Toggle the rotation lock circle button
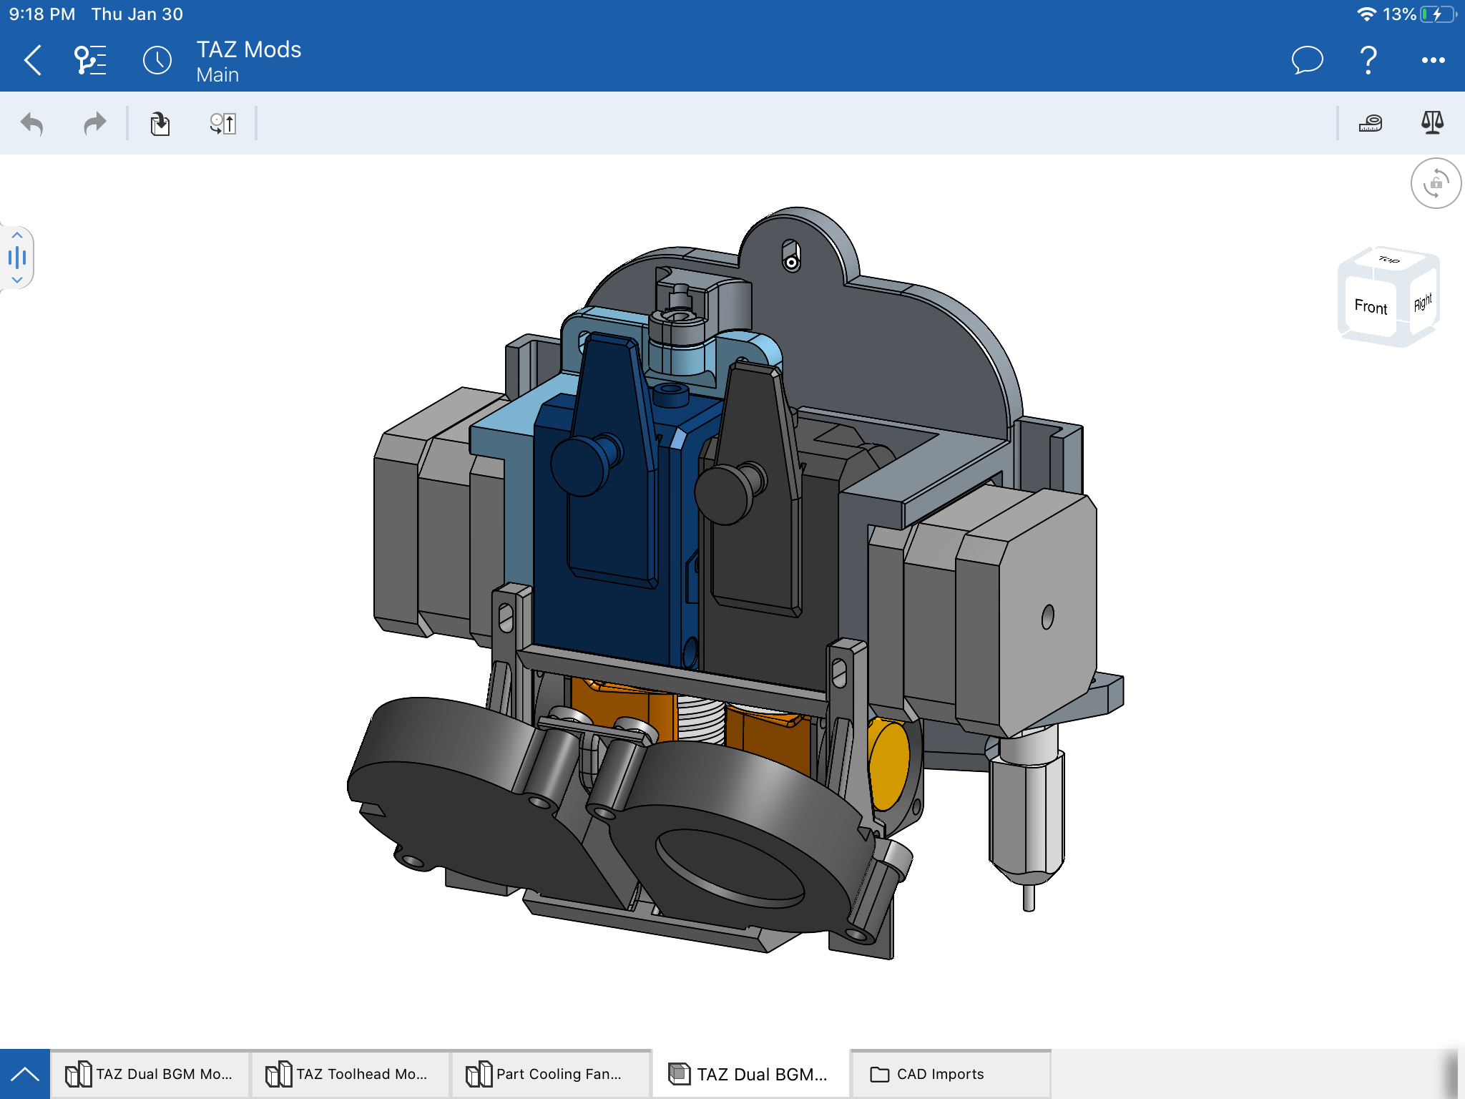This screenshot has width=1465, height=1099. click(x=1435, y=184)
